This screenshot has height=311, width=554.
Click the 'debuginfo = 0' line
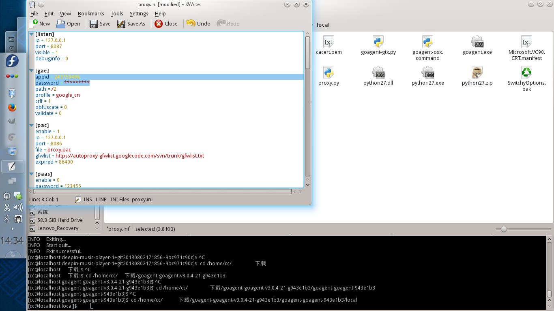click(x=52, y=58)
